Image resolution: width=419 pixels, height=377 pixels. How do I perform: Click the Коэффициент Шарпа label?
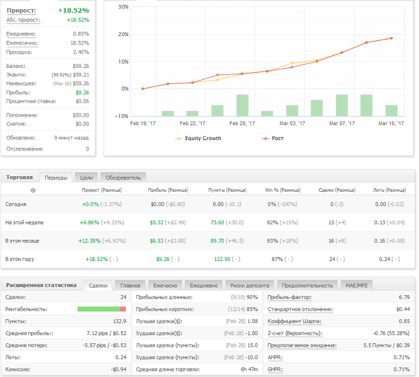tap(294, 321)
